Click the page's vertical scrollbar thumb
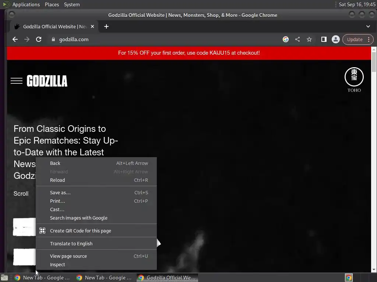This screenshot has width=377, height=282. [374, 62]
